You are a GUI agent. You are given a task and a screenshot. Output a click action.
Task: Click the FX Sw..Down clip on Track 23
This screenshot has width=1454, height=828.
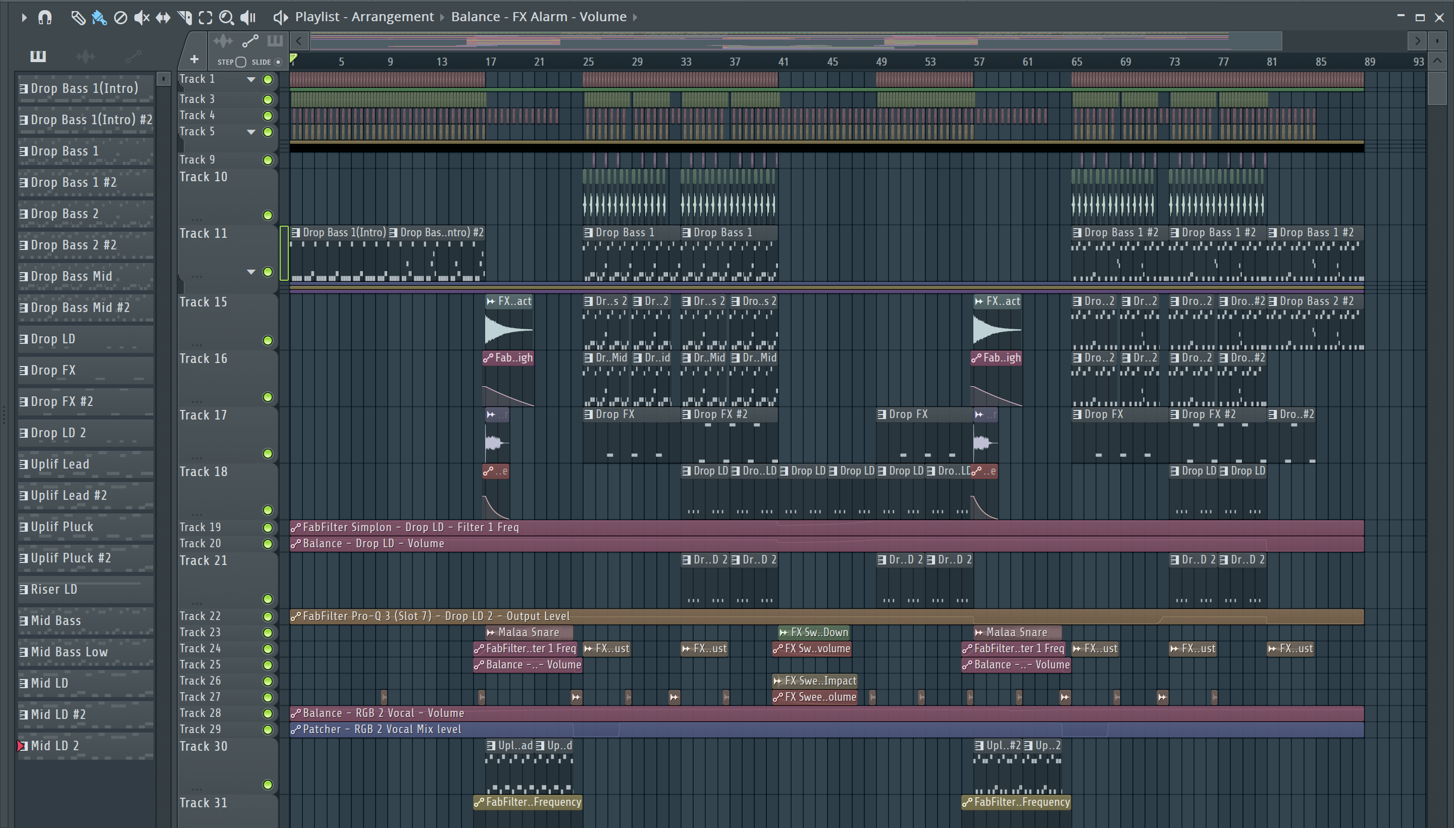(815, 633)
